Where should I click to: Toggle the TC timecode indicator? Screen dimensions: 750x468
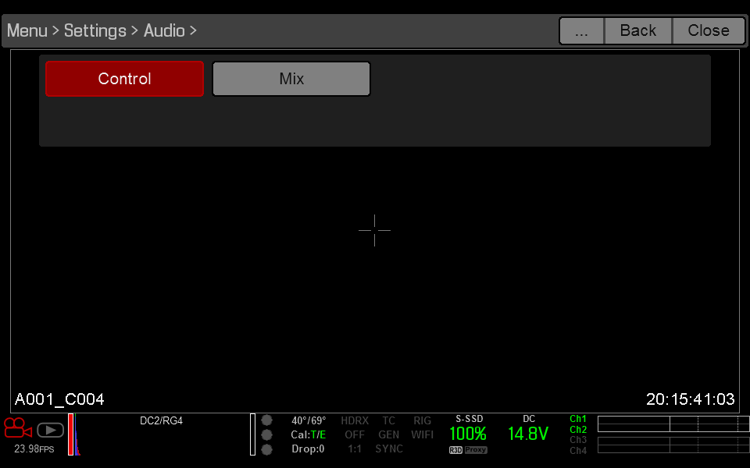click(388, 420)
